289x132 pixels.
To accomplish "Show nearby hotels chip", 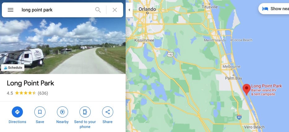I will 274,9.
